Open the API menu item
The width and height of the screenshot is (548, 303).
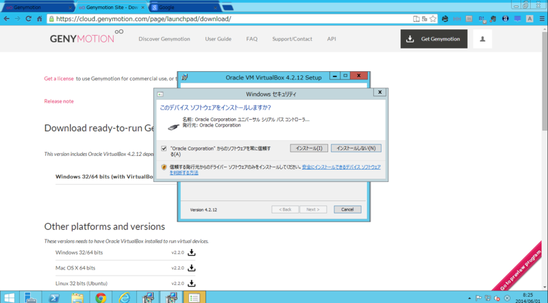tap(332, 39)
